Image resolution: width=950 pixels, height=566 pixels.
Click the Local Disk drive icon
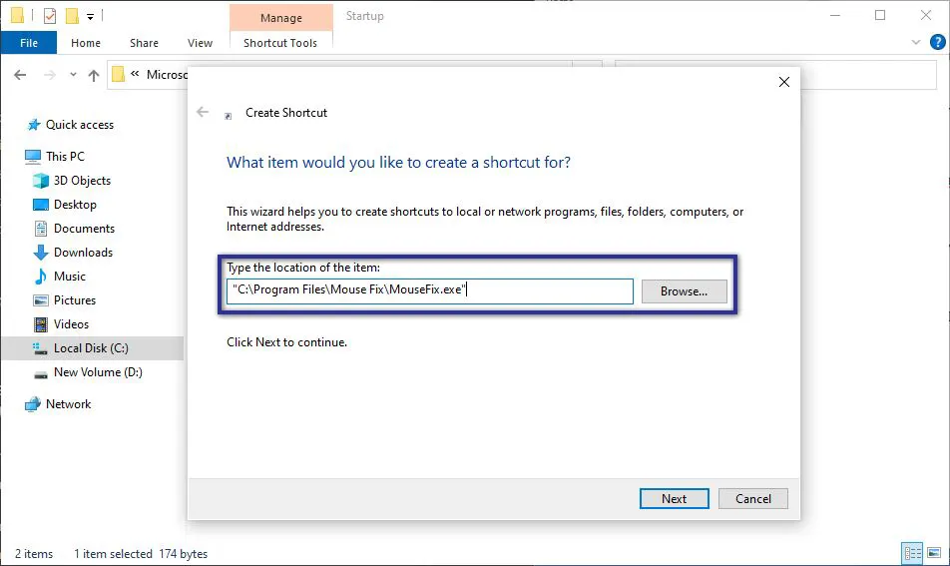(40, 348)
